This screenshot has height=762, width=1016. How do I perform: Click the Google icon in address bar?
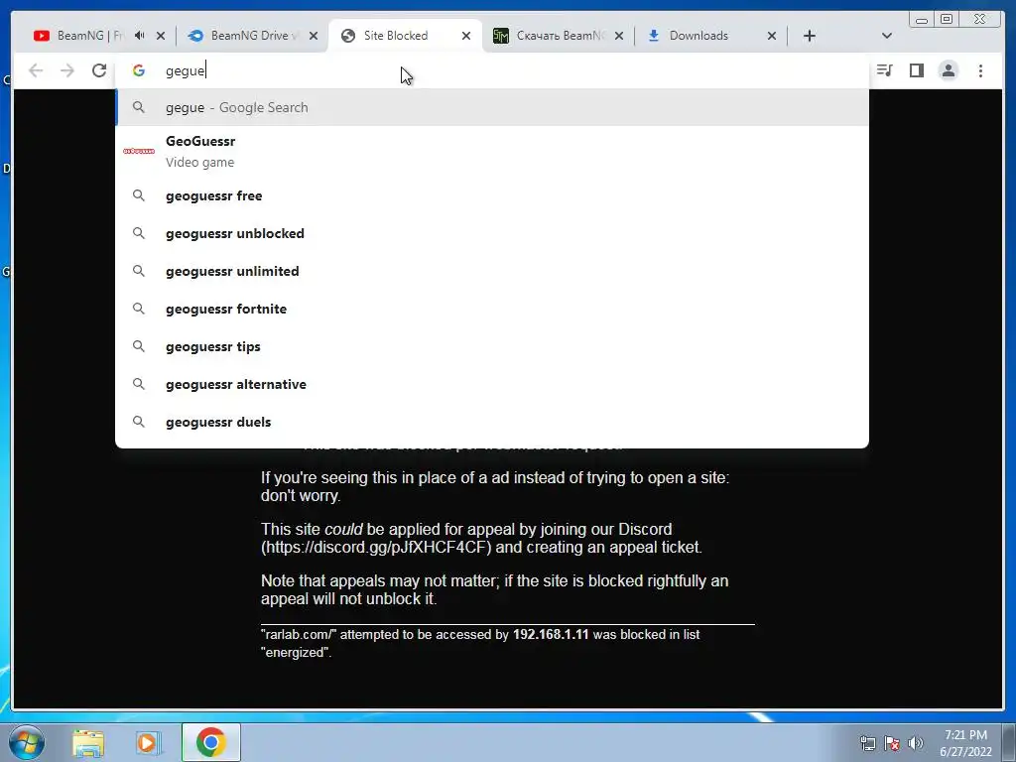tap(139, 70)
